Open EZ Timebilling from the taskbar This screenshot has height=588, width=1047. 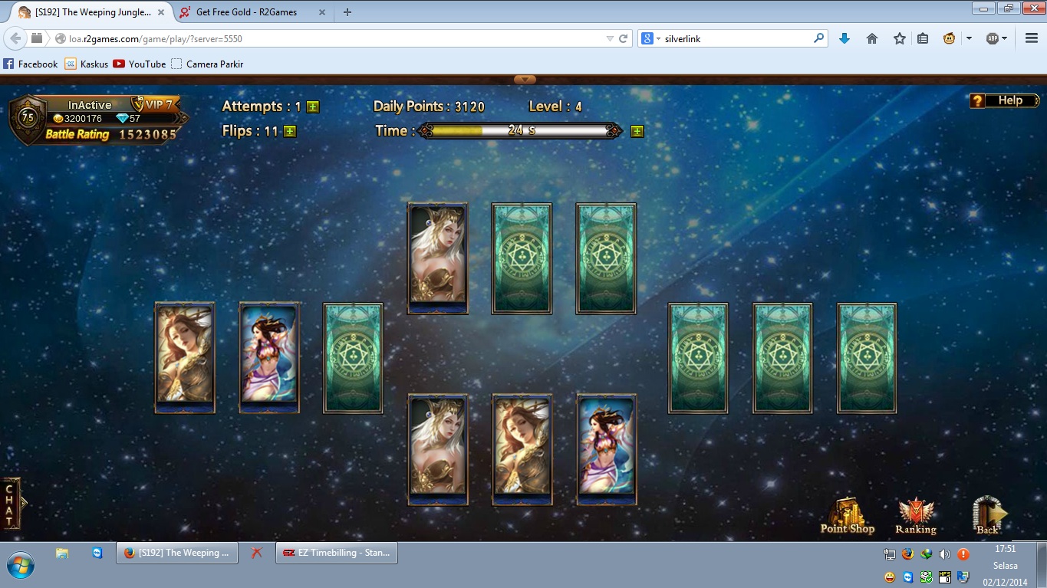(337, 553)
